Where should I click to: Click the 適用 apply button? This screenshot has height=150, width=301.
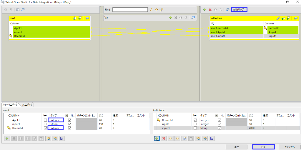(237, 147)
